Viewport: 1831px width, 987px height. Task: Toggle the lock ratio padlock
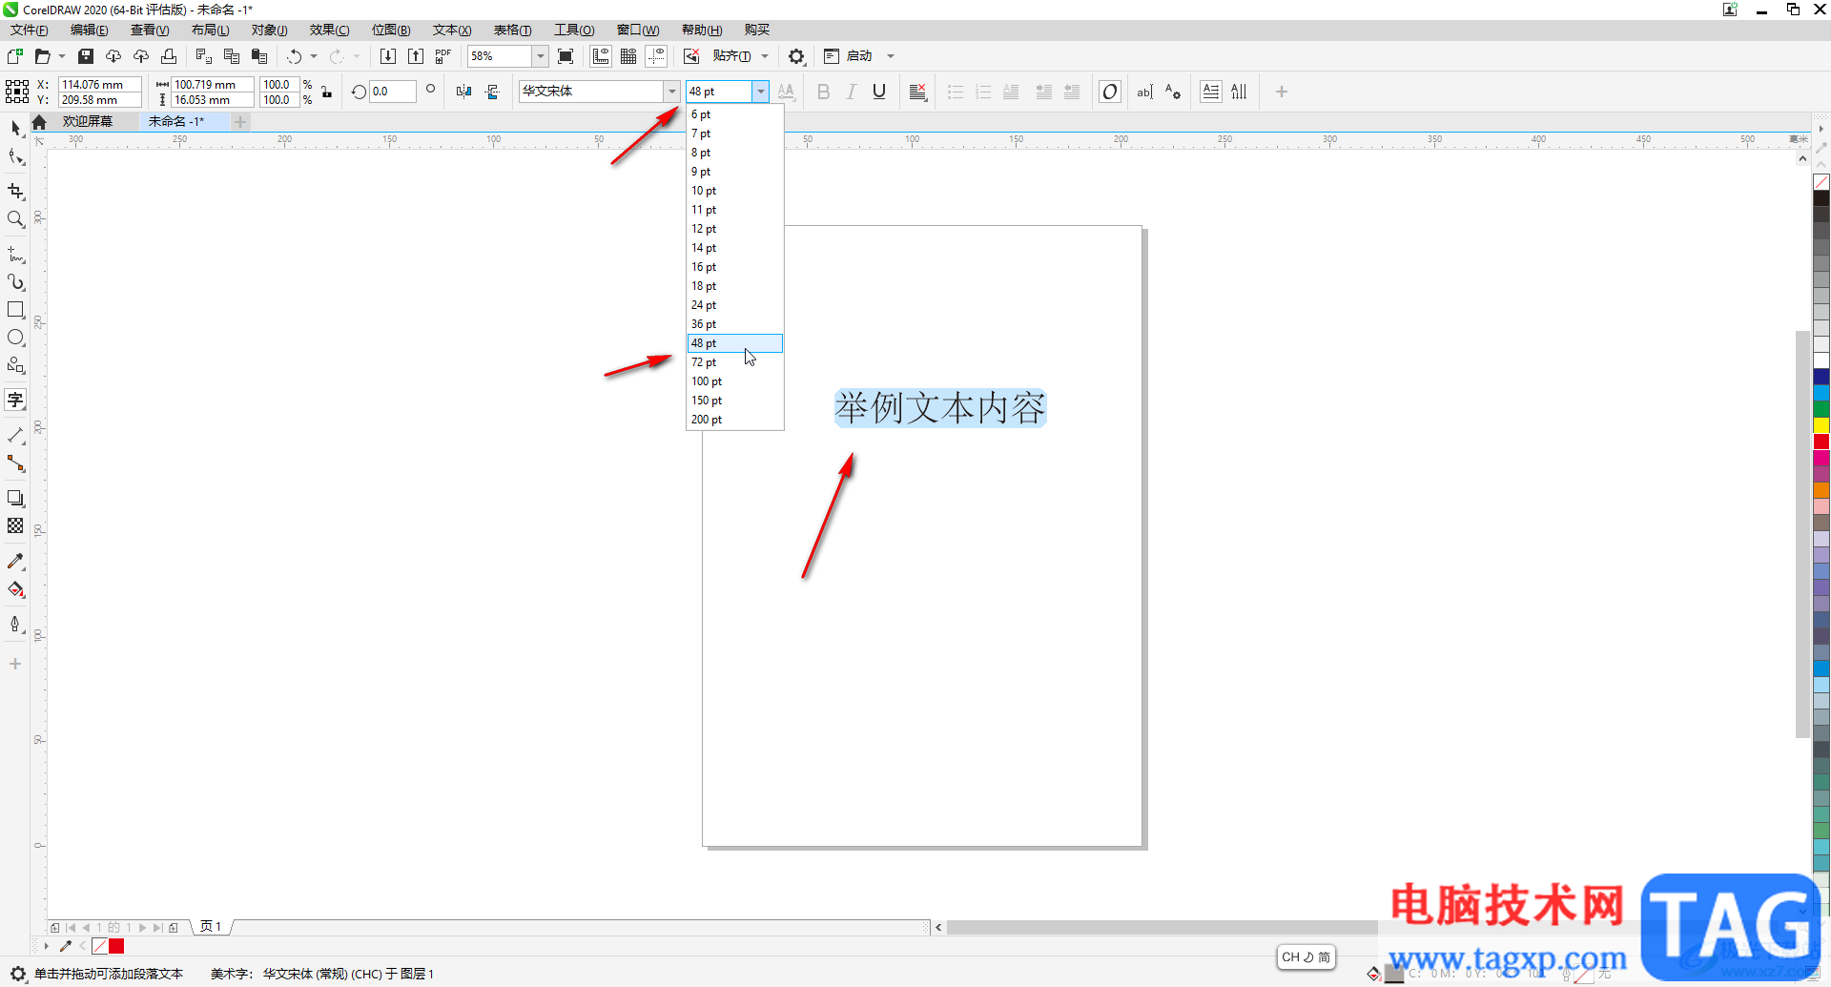pyautogui.click(x=327, y=92)
